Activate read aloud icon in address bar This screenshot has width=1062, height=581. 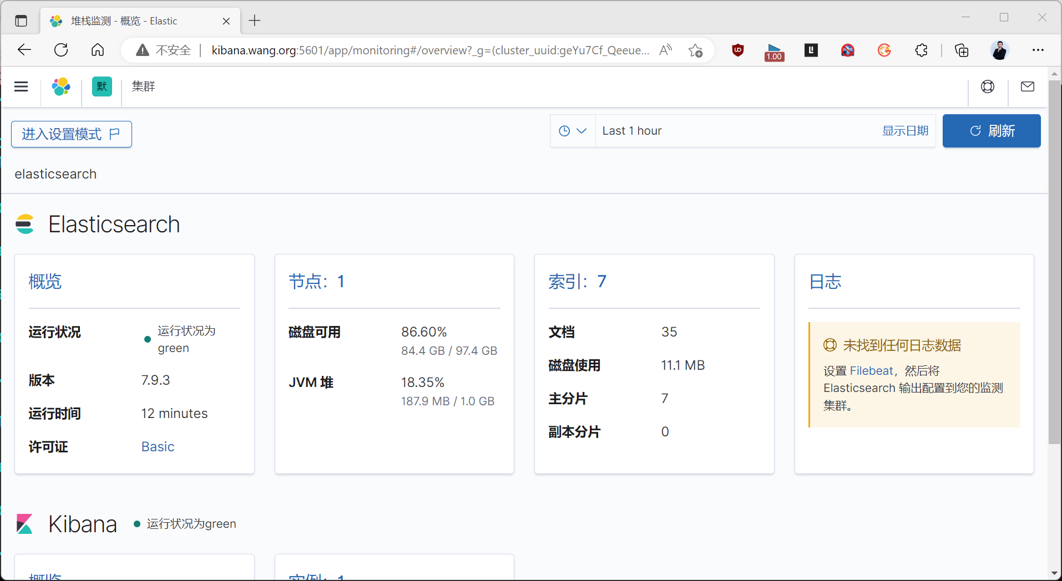click(666, 50)
